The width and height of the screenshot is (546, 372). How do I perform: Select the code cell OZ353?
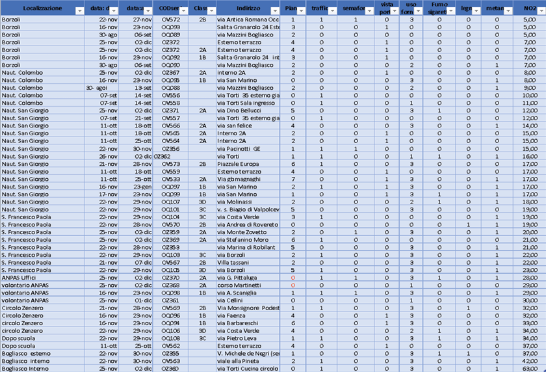(x=170, y=248)
